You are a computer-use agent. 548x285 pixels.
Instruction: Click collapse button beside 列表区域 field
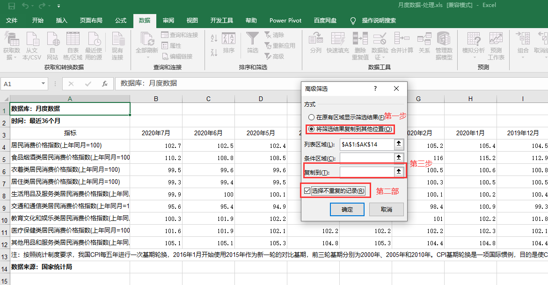click(399, 144)
